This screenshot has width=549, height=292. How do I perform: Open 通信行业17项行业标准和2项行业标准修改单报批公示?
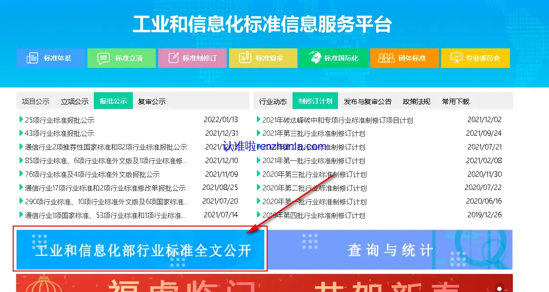[106, 188]
